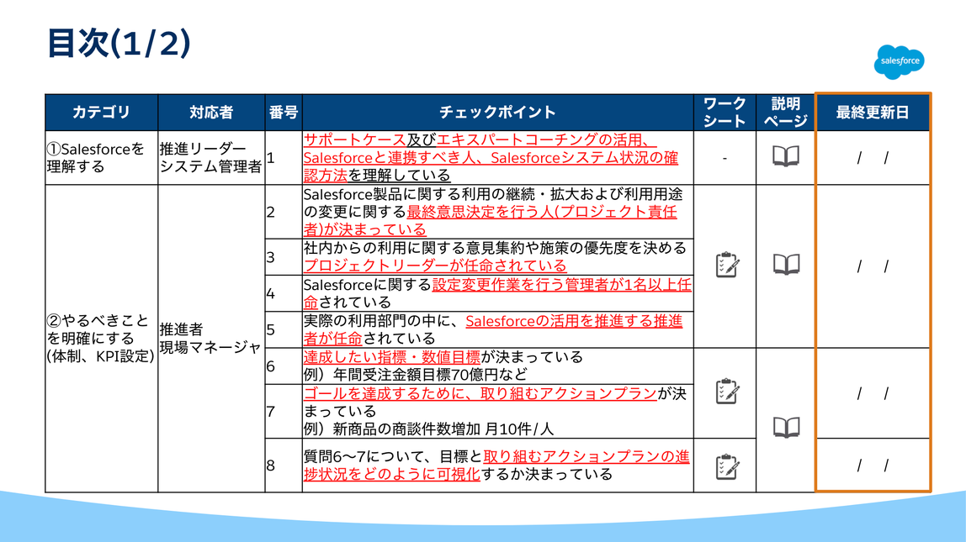This screenshot has width=966, height=542.
Task: Click number 5 in the 番号 column
Action: click(270, 329)
